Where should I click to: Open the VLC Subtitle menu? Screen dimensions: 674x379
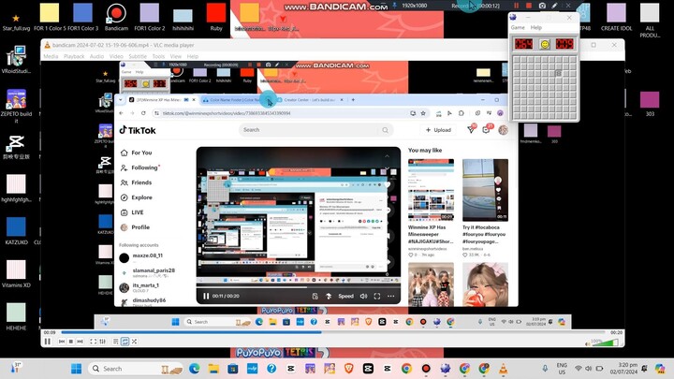[138, 56]
